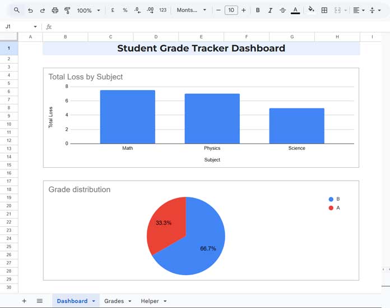390x308 pixels.
Task: Undo the last action
Action: pyautogui.click(x=30, y=11)
